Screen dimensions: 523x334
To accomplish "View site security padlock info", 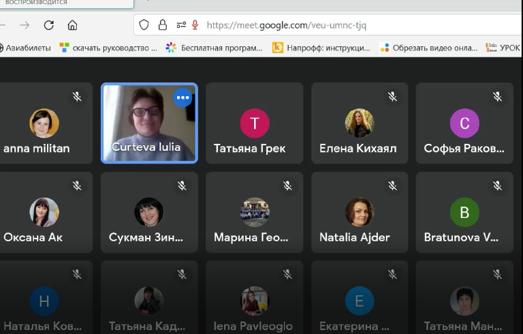I will (x=163, y=25).
